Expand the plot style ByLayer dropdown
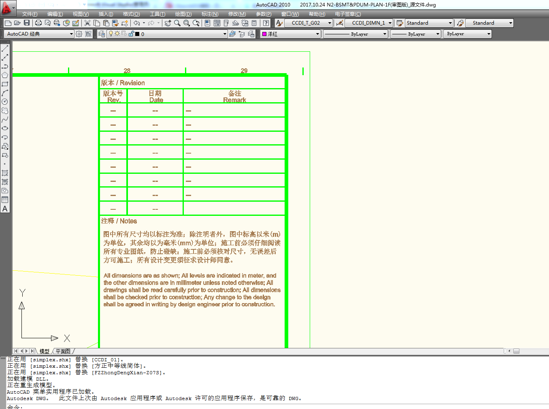Viewport: 549px width, 409px height. pyautogui.click(x=489, y=34)
